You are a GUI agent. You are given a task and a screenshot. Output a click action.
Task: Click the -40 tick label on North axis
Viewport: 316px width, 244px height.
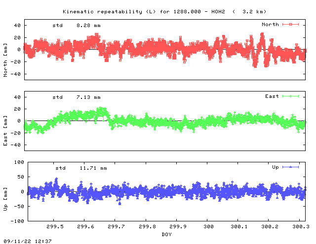coord(16,74)
